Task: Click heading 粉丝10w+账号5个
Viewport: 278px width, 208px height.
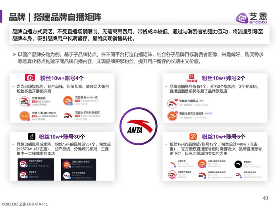Action: point(224,137)
